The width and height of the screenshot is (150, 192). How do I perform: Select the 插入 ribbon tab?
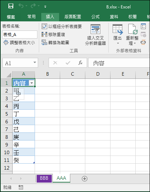pyautogui.click(x=50, y=17)
